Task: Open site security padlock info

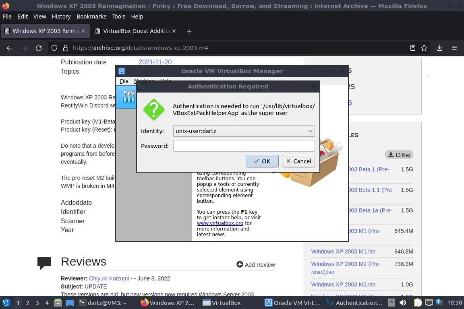Action: click(65, 48)
